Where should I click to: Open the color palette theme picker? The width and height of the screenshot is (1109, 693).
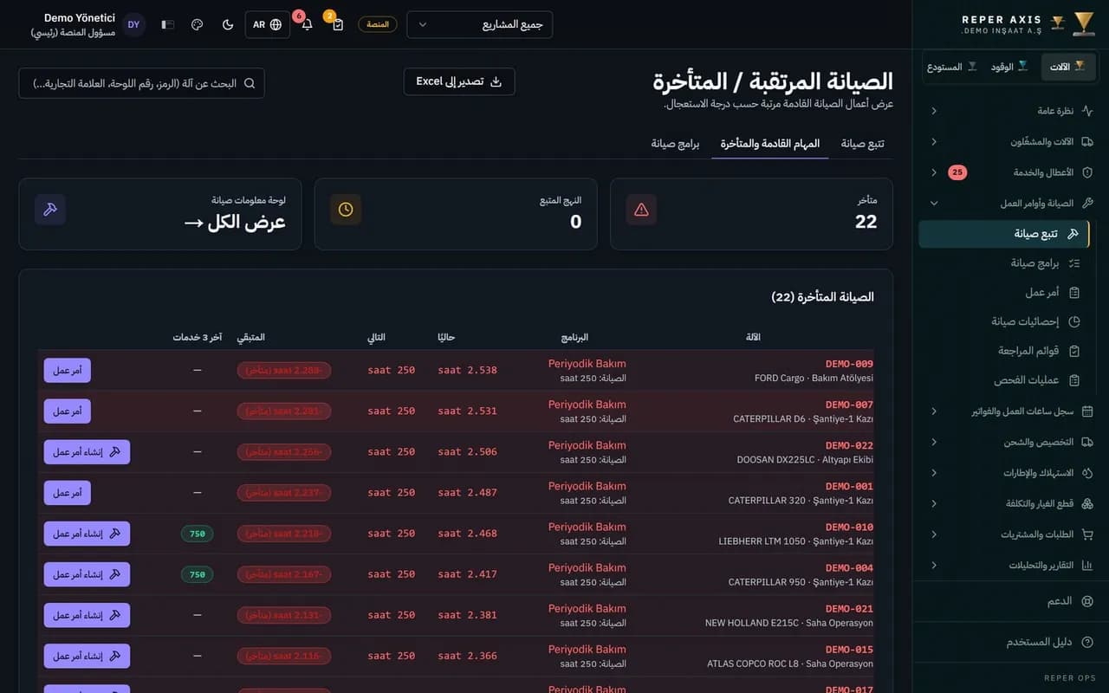point(197,24)
